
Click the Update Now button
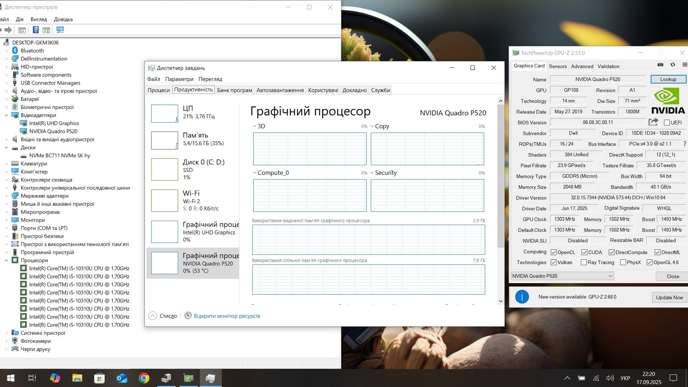(x=669, y=297)
